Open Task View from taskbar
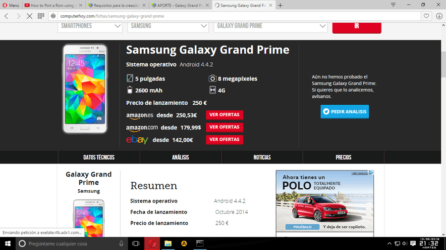 (x=136, y=244)
